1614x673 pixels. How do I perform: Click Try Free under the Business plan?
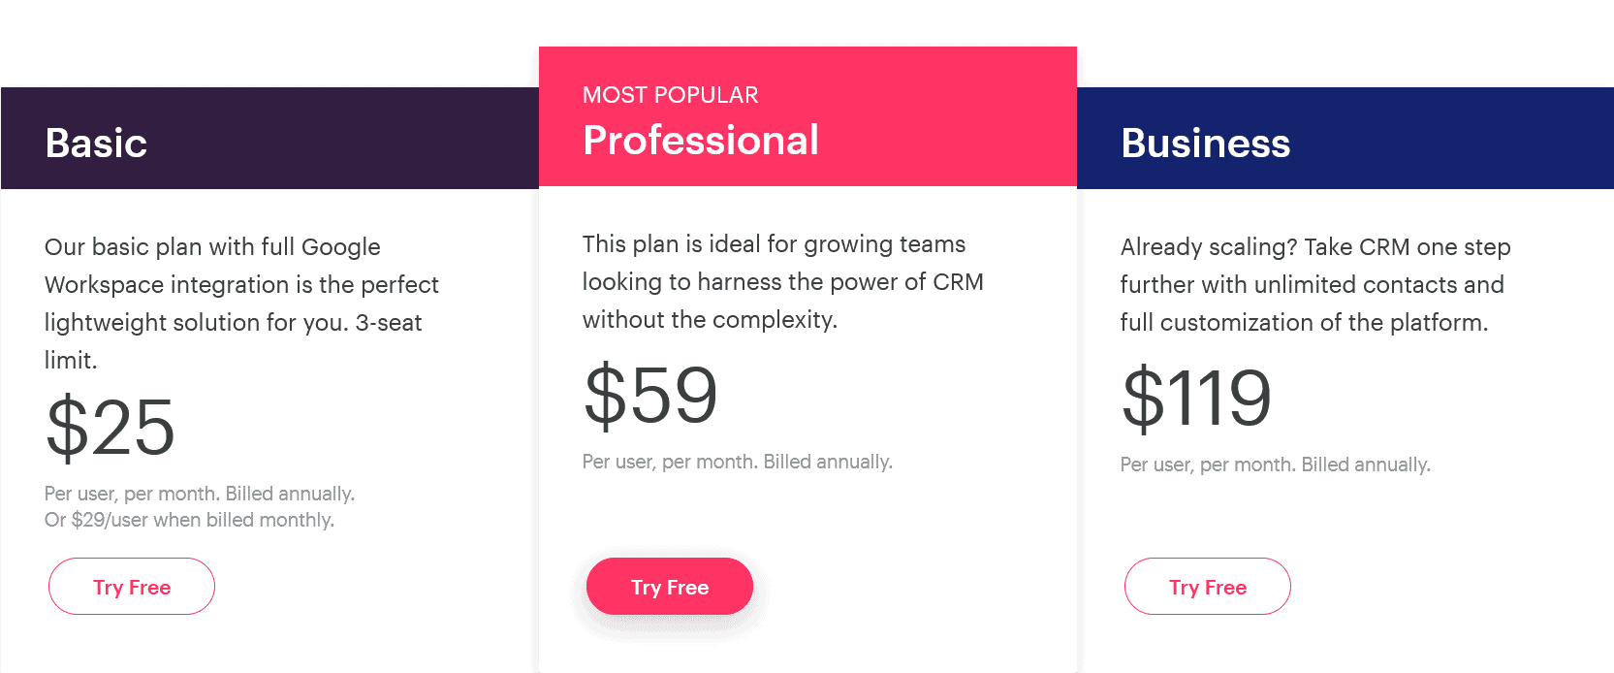[x=1207, y=587]
